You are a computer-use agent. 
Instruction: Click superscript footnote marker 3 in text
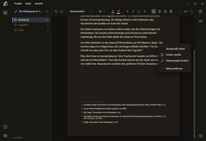(143, 50)
